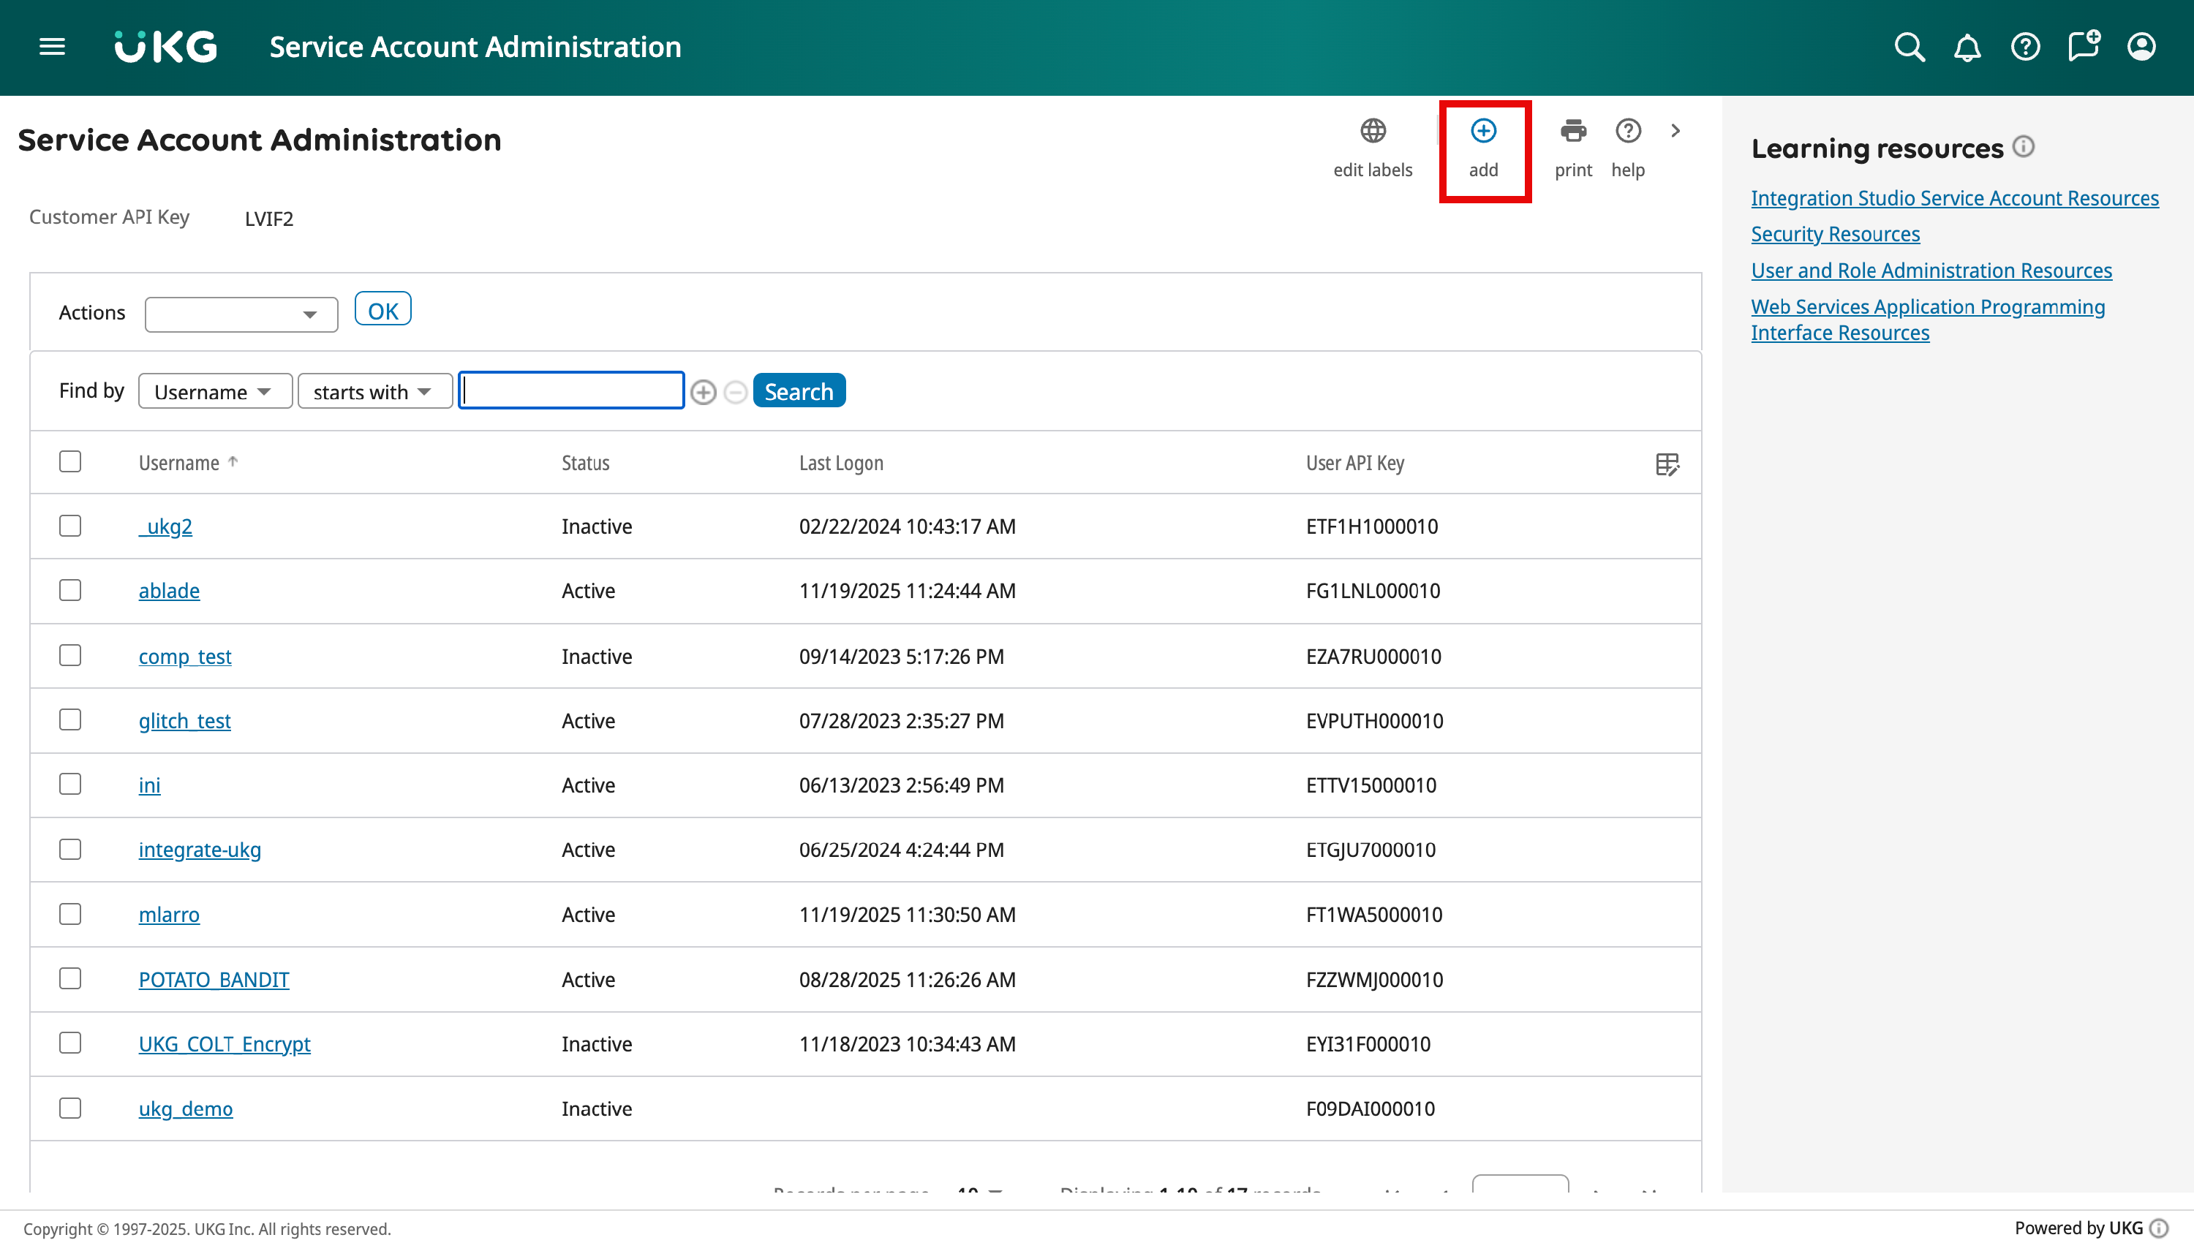Add a search criterion with the plus icon
This screenshot has height=1243, width=2194.
click(x=703, y=392)
